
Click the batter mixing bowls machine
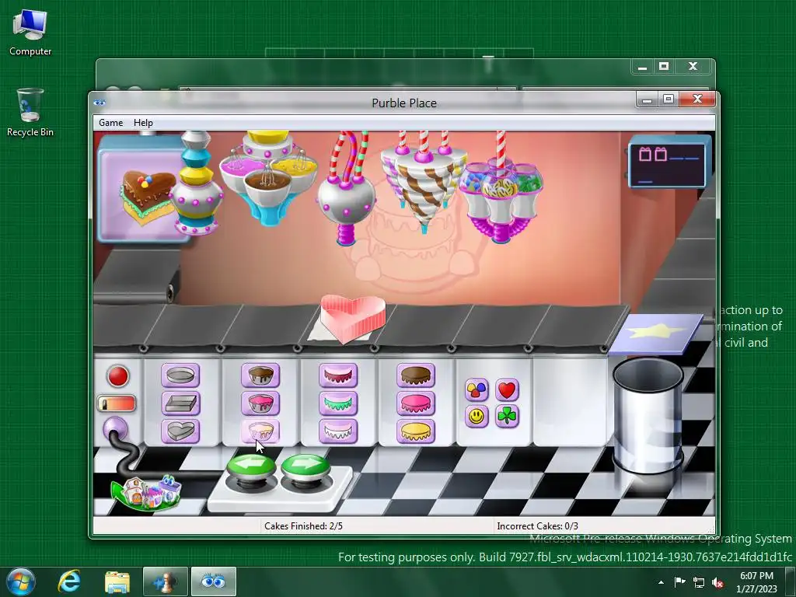268,178
